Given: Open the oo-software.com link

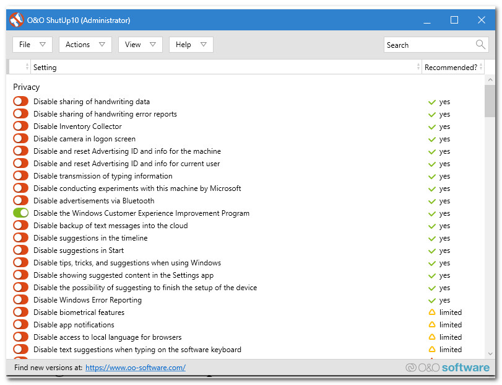Looking at the screenshot, I should (x=136, y=368).
